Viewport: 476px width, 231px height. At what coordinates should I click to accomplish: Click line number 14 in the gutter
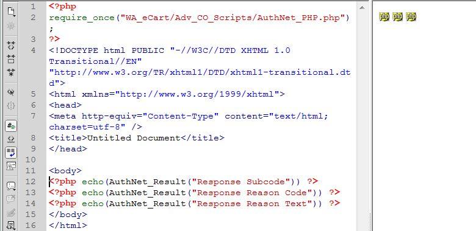31,203
